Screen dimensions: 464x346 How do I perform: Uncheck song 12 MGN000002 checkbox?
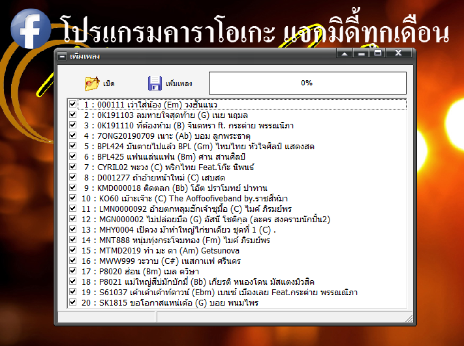point(72,219)
